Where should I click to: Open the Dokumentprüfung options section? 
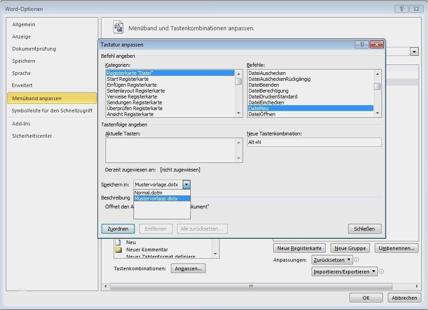(x=34, y=49)
